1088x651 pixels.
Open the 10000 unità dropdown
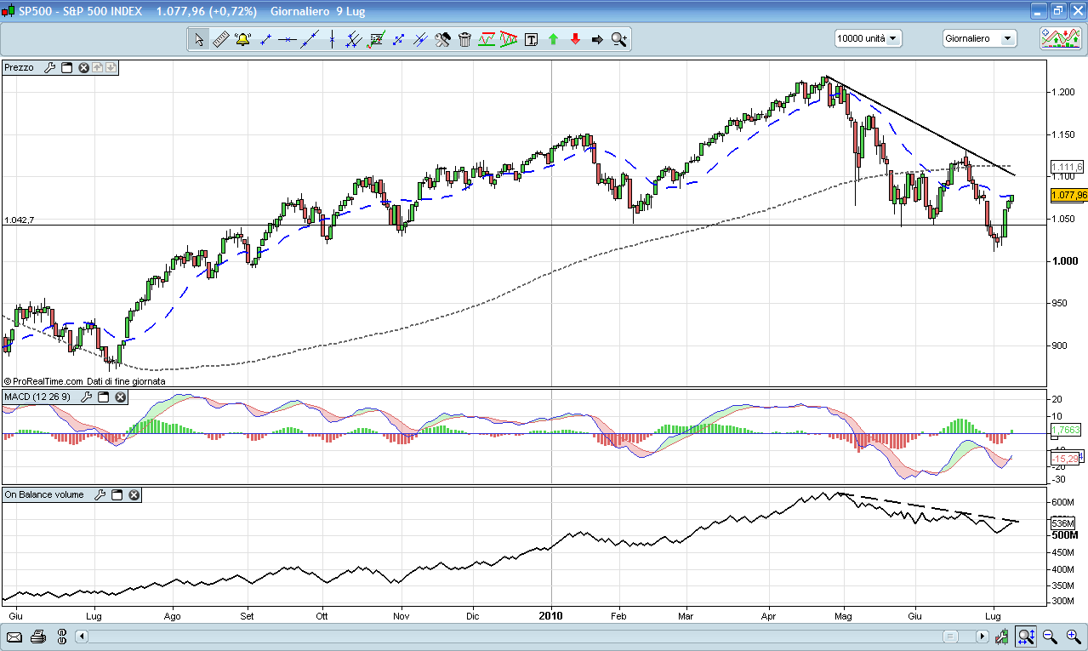pyautogui.click(x=868, y=38)
